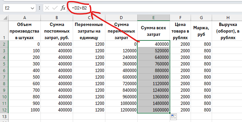Click into the formula bar showing =D2+B2

(x=154, y=8)
